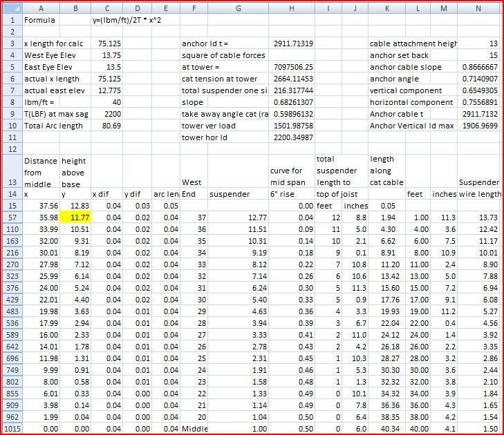
Task: Click the 'Formula' label cell
Action: pos(41,20)
